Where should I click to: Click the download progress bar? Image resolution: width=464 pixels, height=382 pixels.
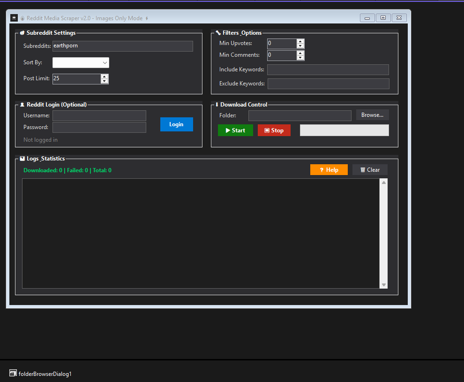(x=344, y=130)
